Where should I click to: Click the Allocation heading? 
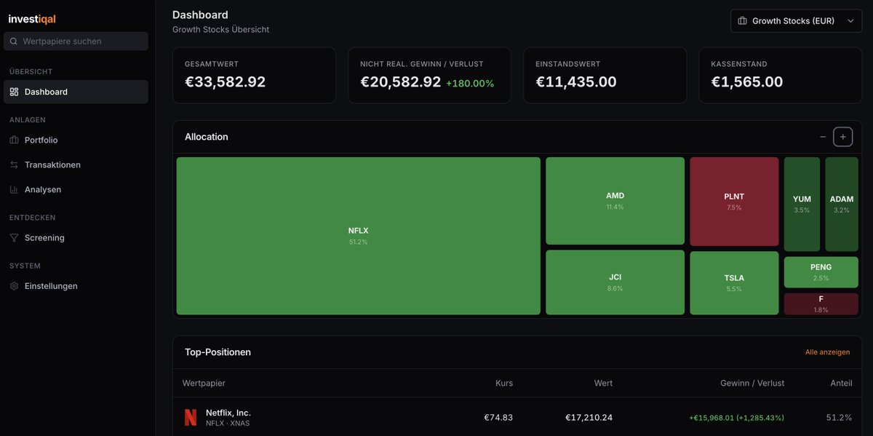(x=207, y=137)
